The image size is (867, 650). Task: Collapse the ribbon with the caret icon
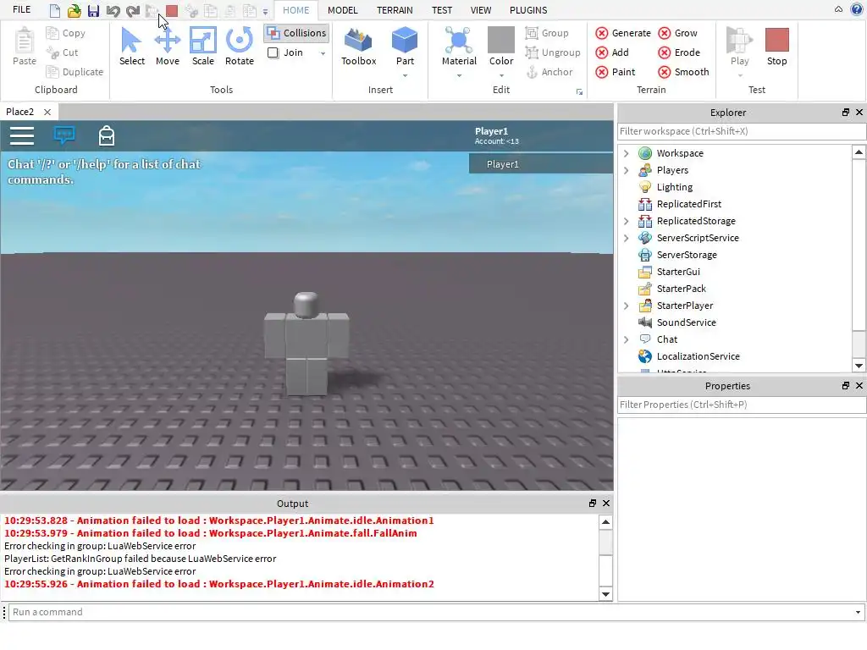[838, 9]
